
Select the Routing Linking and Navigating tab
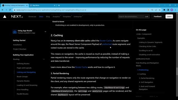(x=15, y=5)
